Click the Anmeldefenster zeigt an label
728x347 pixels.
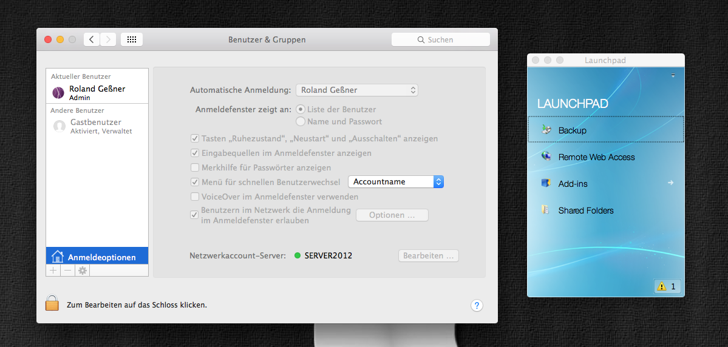point(243,109)
